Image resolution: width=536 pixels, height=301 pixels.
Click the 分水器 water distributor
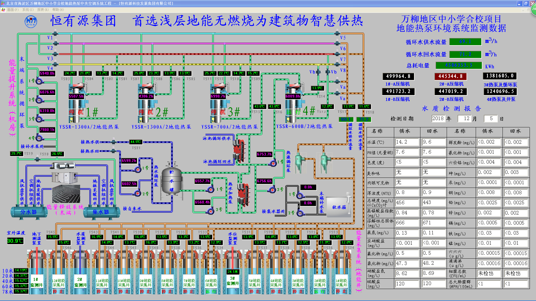(x=28, y=212)
